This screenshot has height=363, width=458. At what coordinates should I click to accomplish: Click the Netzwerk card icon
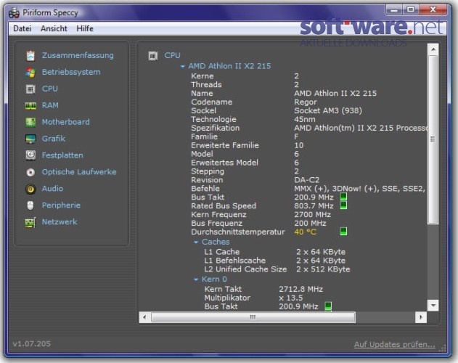(x=30, y=222)
